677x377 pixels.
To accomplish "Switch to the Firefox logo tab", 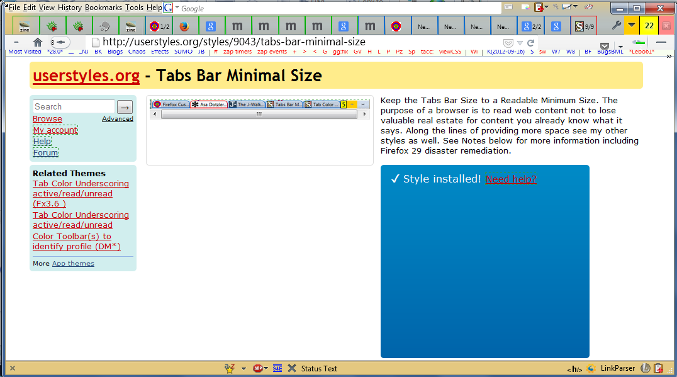I will pos(184,26).
